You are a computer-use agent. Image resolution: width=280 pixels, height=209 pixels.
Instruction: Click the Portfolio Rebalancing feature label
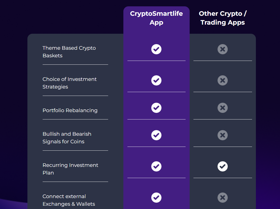(x=70, y=110)
